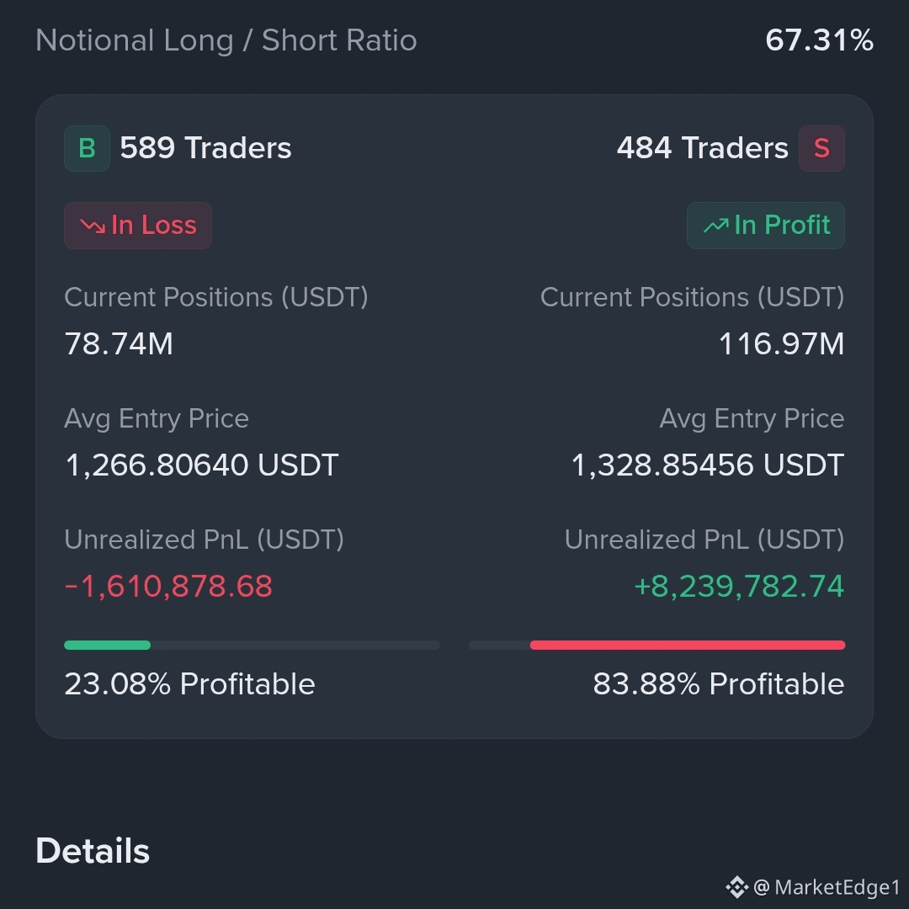Click the 1,266.80640 USDT entry price

(202, 465)
